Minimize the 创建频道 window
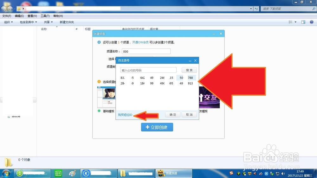The height and width of the screenshot is (178, 317). coord(214,34)
